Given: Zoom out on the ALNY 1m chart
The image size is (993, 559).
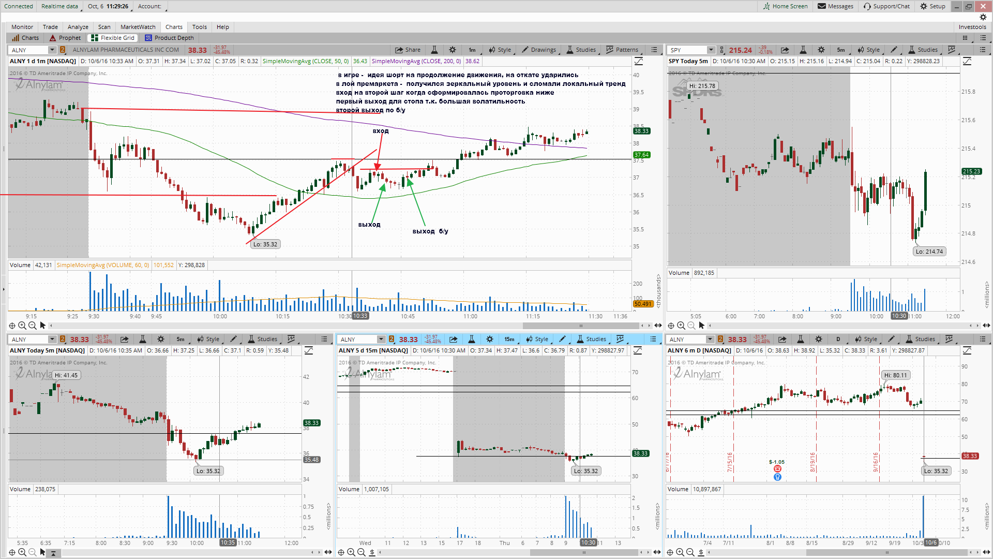Looking at the screenshot, I should (x=32, y=326).
